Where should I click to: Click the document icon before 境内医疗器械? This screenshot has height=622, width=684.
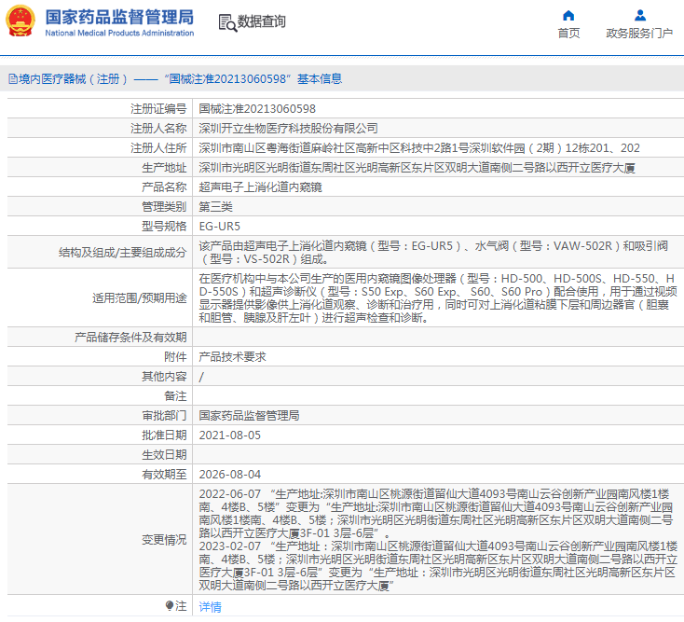[13, 79]
